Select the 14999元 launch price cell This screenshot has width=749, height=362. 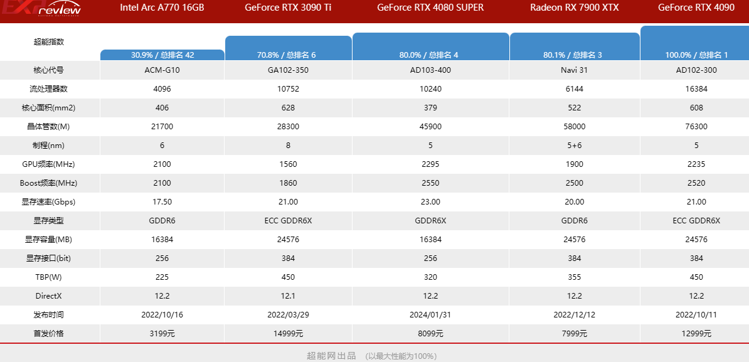(288, 334)
